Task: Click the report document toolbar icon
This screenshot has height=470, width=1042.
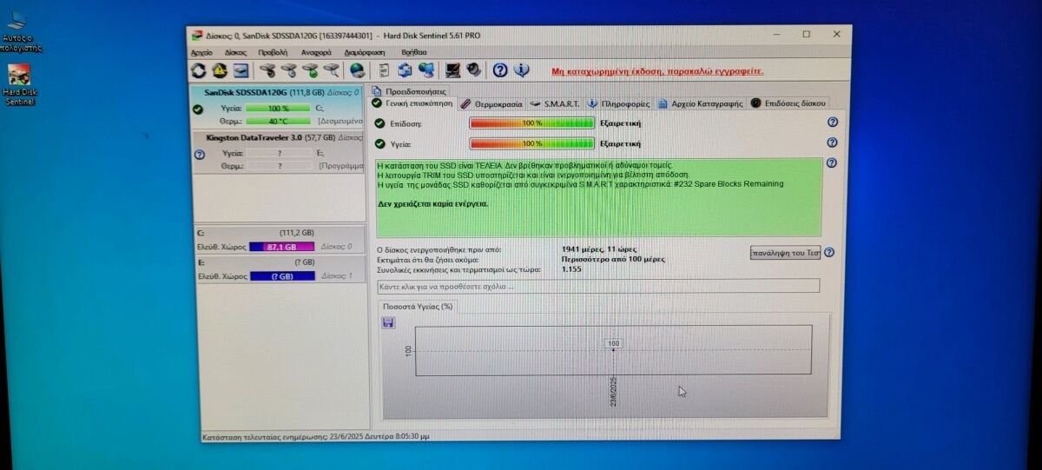Action: (x=383, y=70)
